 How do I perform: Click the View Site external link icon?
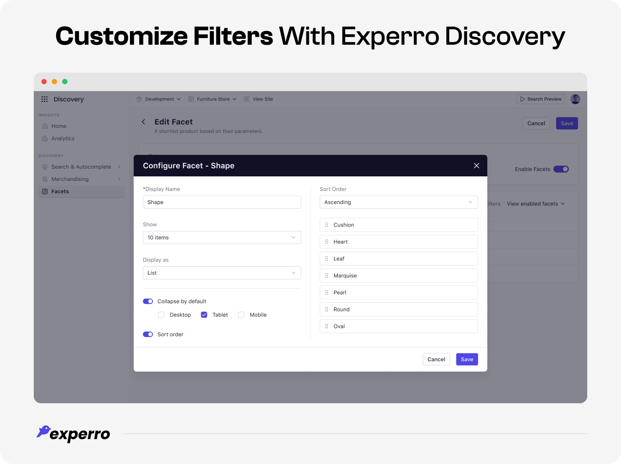click(x=247, y=99)
